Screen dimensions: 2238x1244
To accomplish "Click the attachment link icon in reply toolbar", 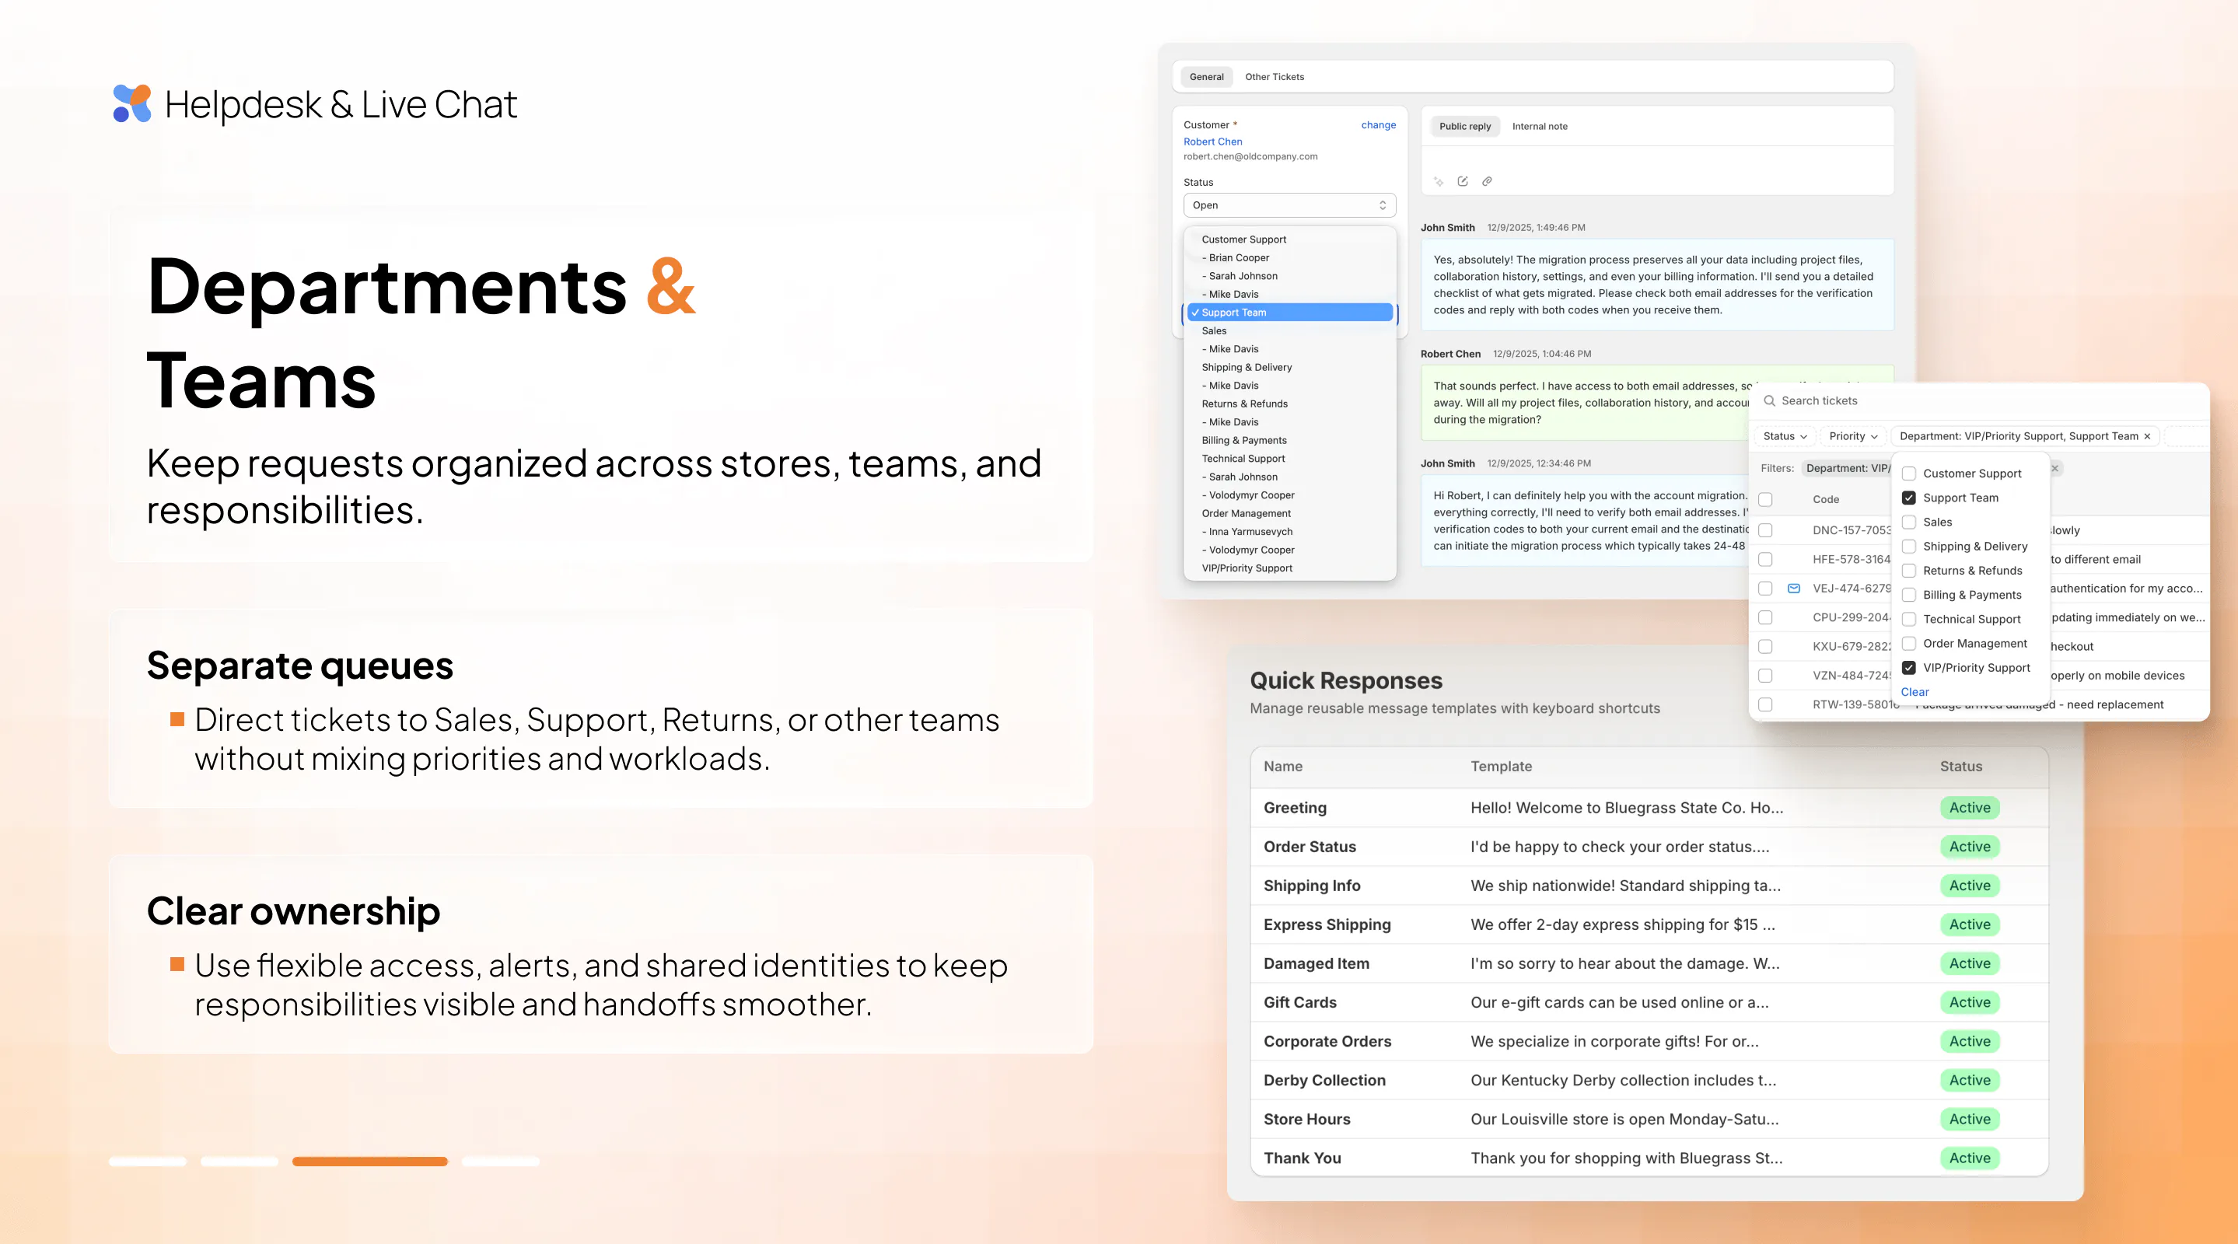I will pyautogui.click(x=1488, y=180).
